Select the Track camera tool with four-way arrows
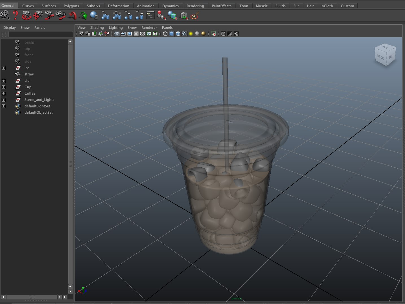Image resolution: width=405 pixels, height=304 pixels. pos(38,15)
